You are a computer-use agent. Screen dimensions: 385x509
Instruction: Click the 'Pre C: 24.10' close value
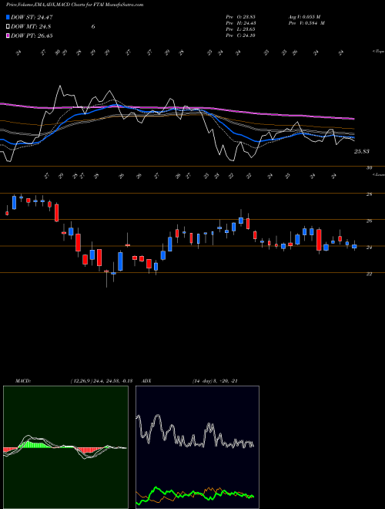click(241, 35)
